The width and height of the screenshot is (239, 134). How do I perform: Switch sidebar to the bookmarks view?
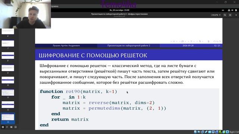pyautogui.click(x=16, y=127)
